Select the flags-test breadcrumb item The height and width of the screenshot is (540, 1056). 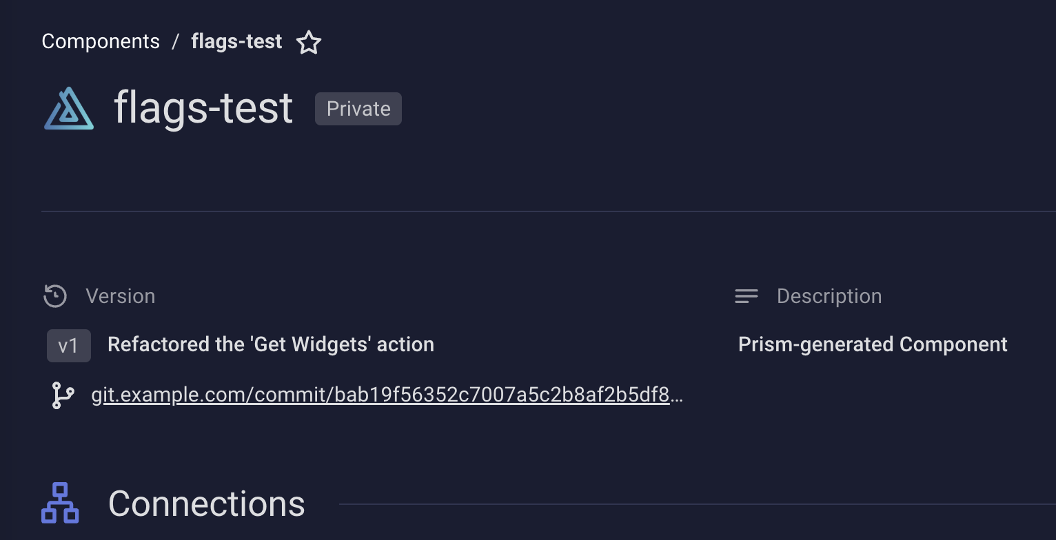click(x=236, y=41)
